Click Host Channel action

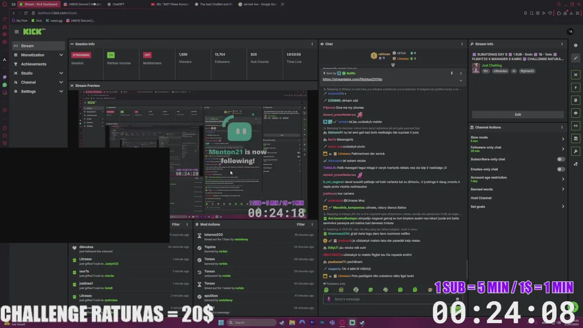click(481, 198)
